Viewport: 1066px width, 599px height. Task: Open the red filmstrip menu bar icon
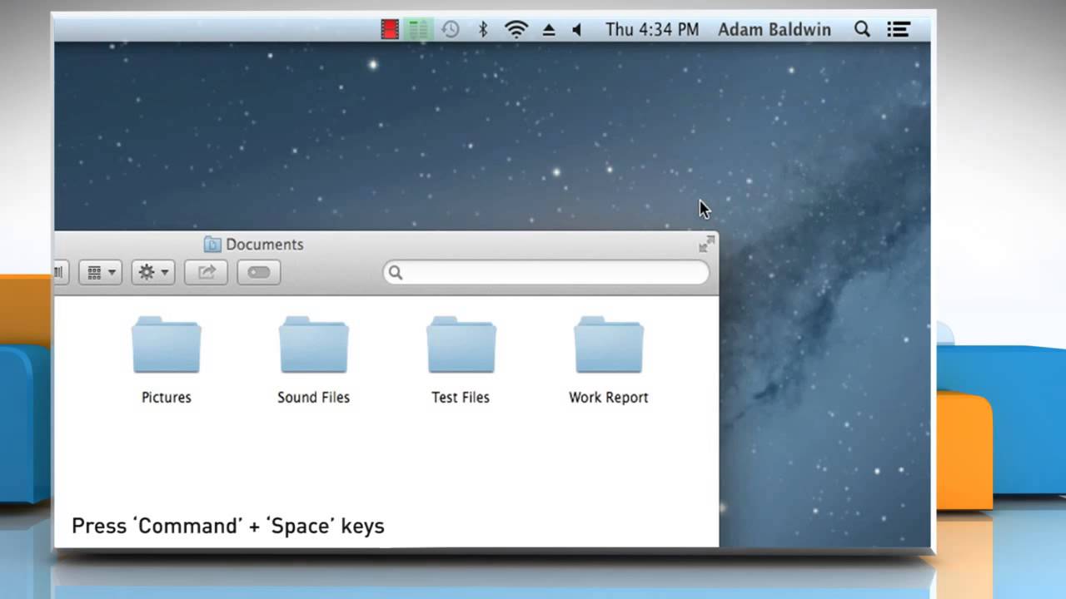390,30
